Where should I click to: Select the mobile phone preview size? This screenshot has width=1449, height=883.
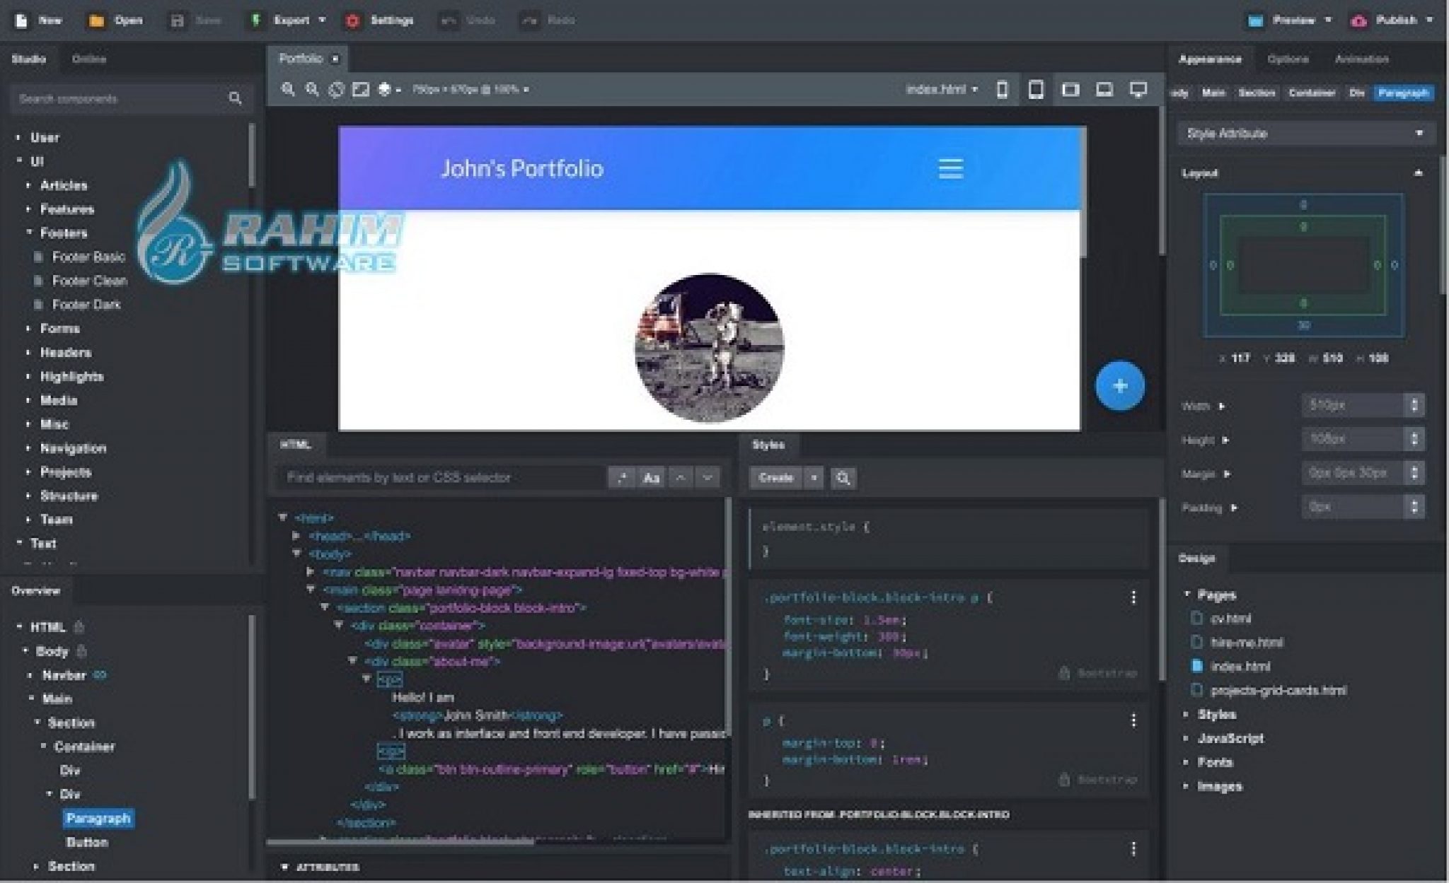click(1002, 90)
